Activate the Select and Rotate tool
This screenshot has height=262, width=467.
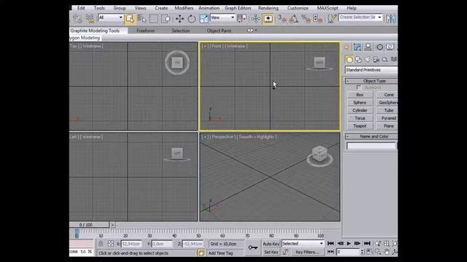point(191,19)
